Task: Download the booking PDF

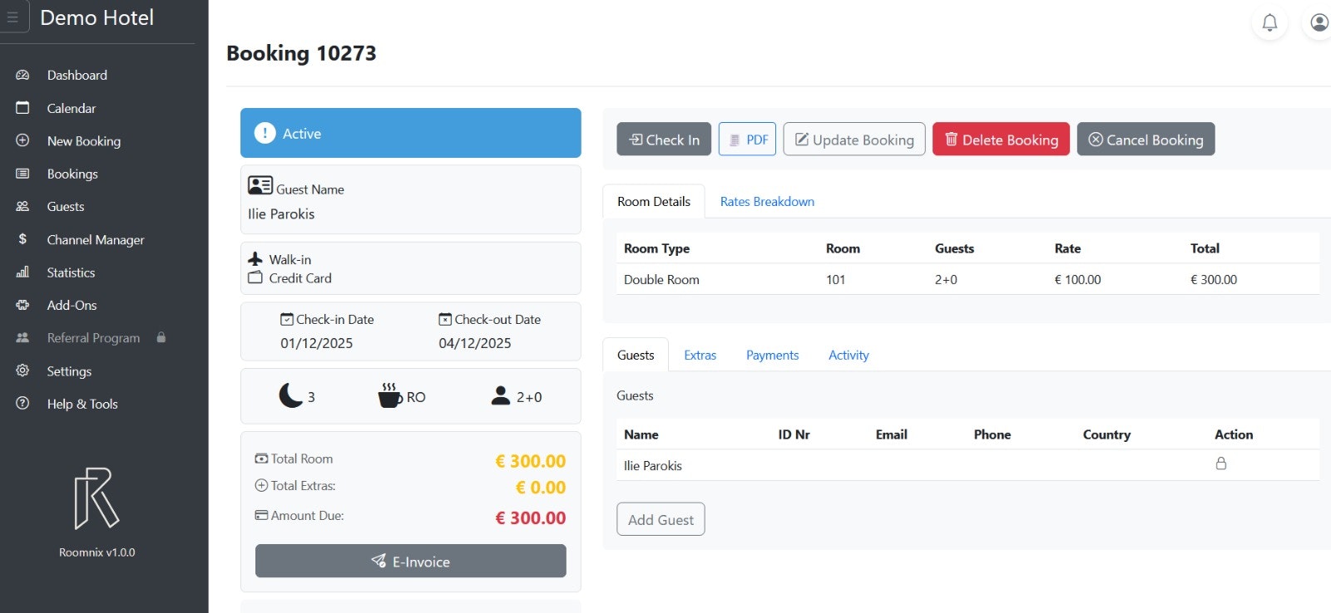Action: coord(747,140)
